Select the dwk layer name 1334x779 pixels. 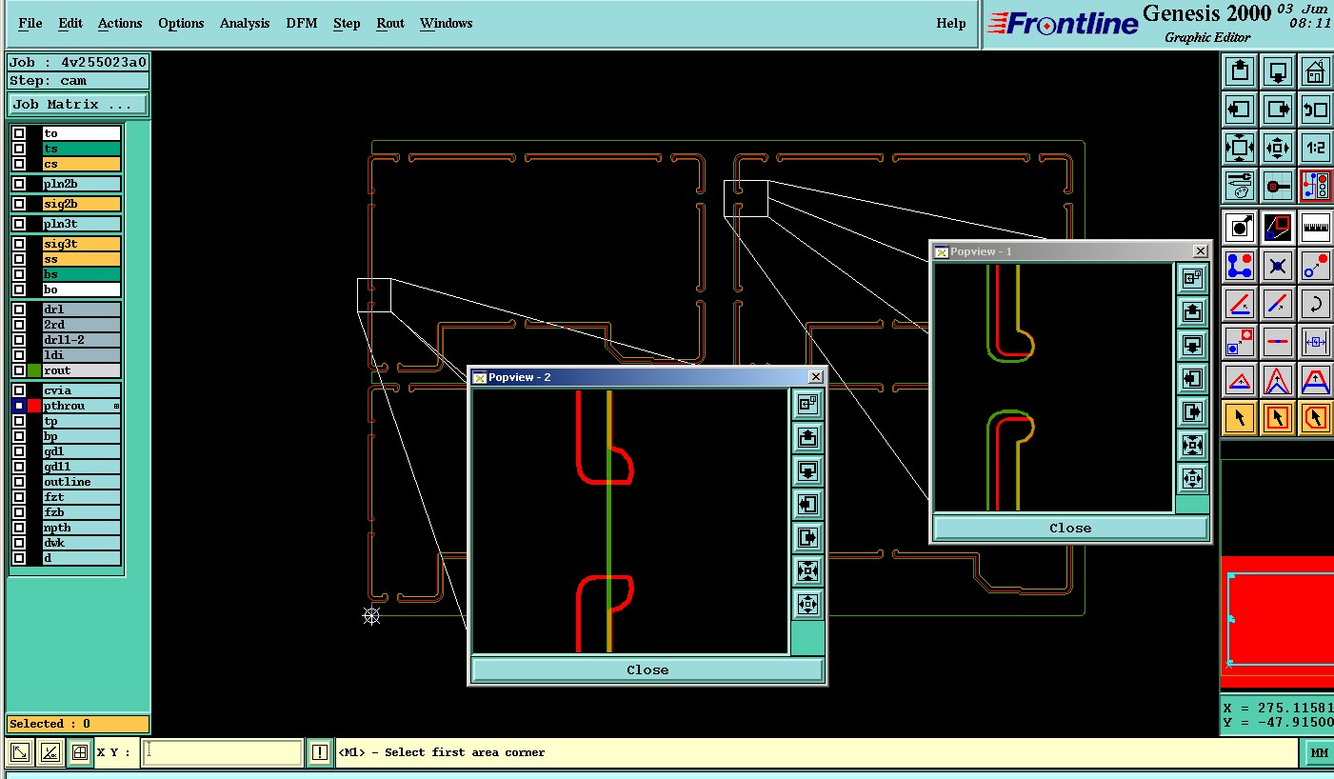click(82, 543)
